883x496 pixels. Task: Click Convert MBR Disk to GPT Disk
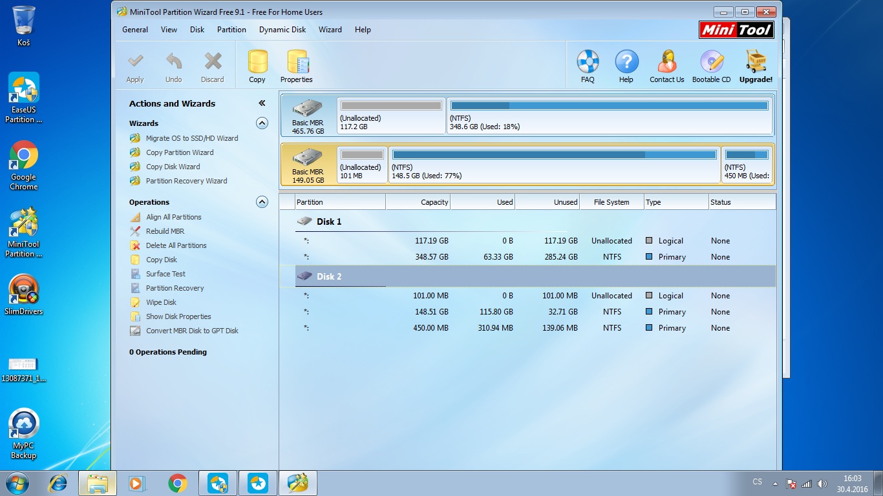coord(191,331)
